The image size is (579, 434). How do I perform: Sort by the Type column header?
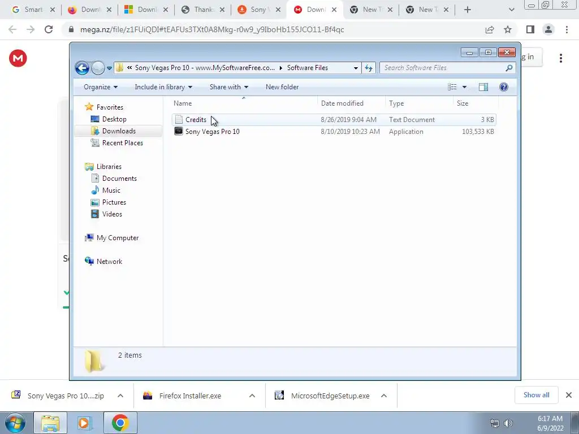pos(419,103)
